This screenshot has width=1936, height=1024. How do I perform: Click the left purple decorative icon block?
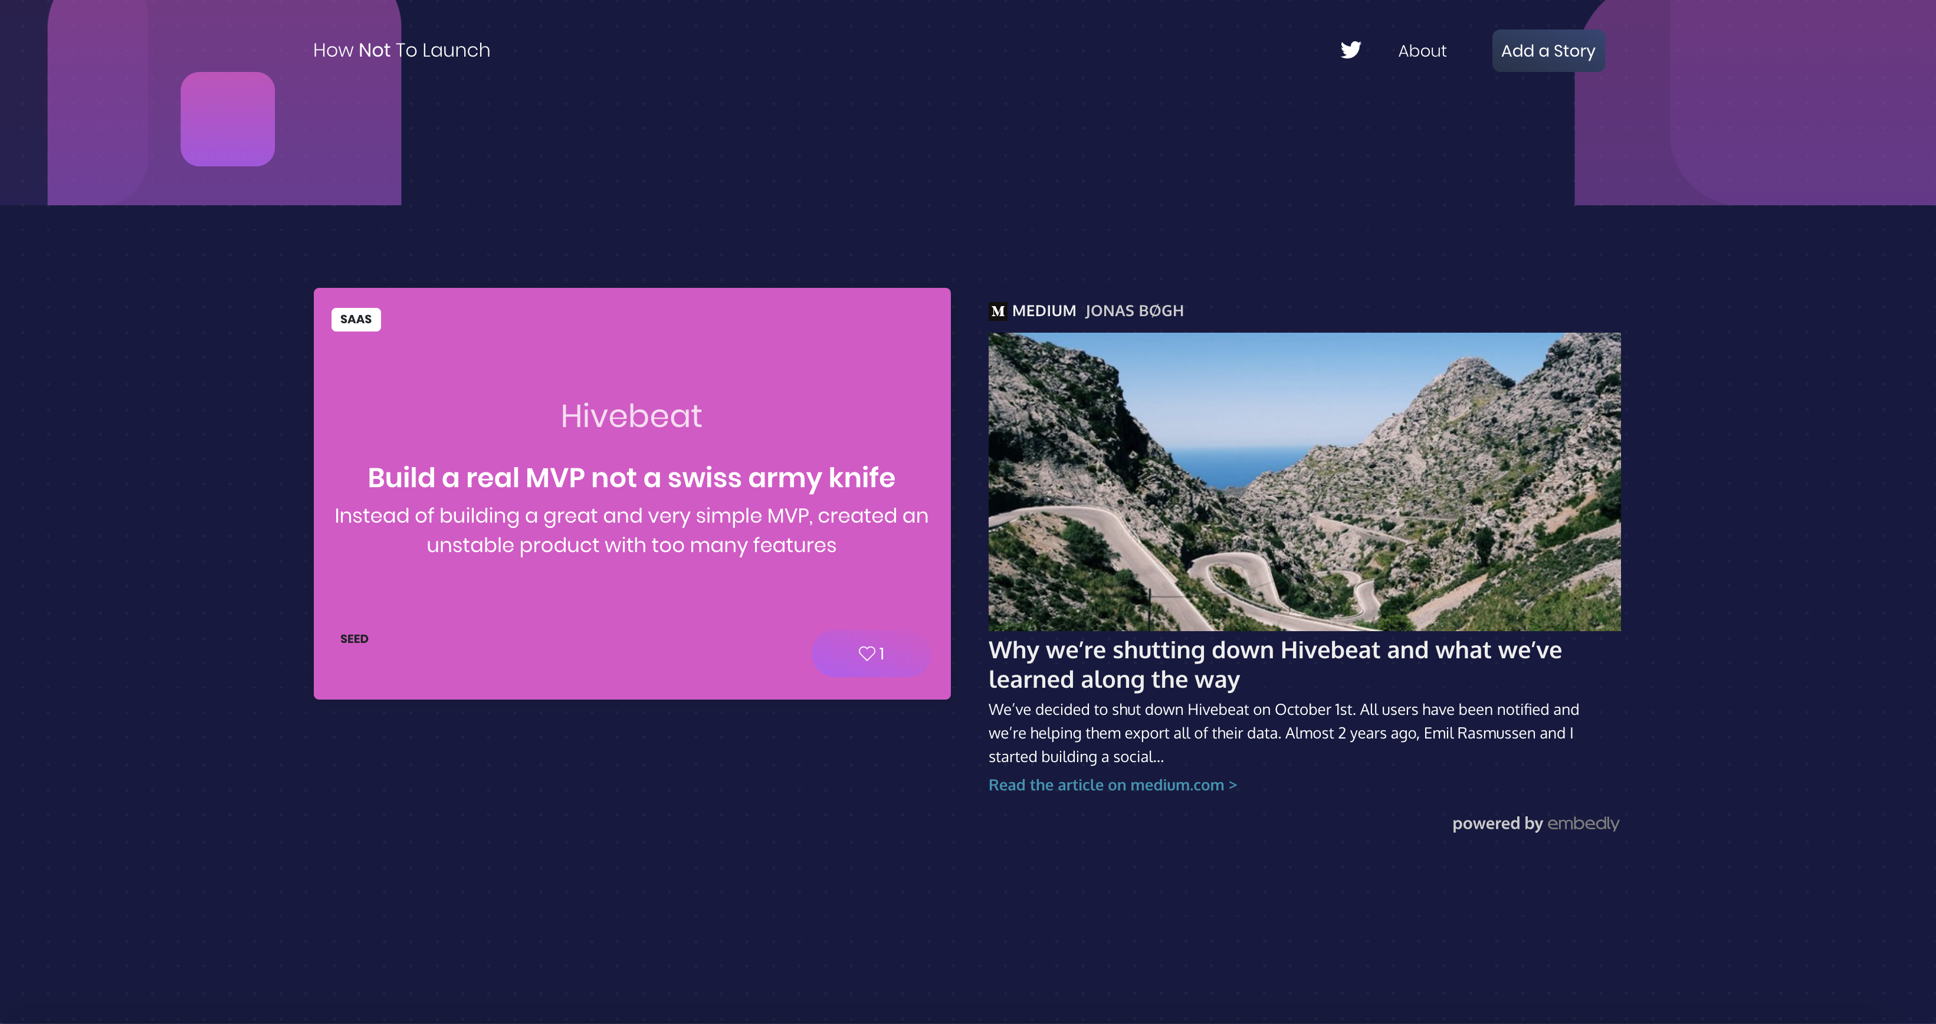click(x=227, y=118)
